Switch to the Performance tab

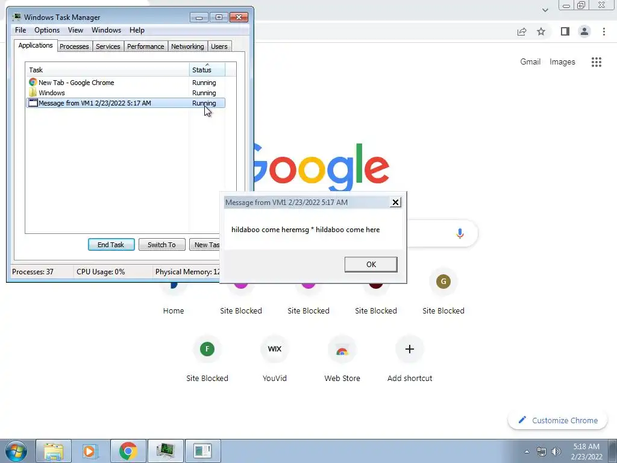(x=146, y=46)
